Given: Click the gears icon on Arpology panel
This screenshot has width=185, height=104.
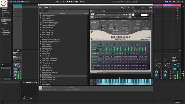Looking at the screenshot, I should tap(92, 32).
